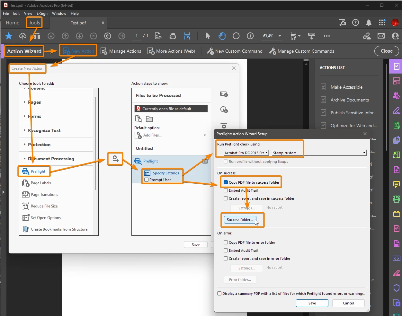Open the more tools ellipsis
The height and width of the screenshot is (316, 402).
click(327, 36)
